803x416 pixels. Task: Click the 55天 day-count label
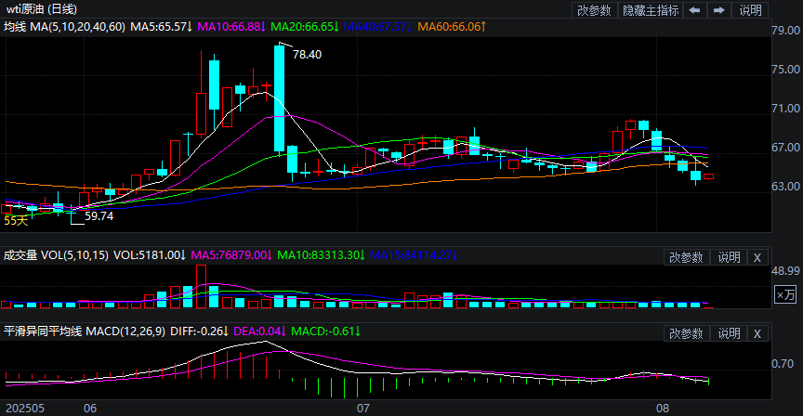(x=16, y=221)
